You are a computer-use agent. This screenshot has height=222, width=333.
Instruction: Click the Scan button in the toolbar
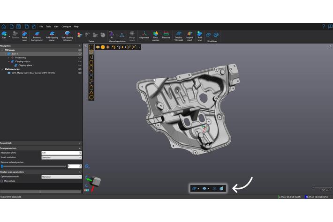[4, 35]
